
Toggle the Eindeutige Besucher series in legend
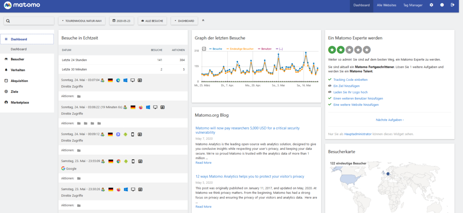coord(240,49)
